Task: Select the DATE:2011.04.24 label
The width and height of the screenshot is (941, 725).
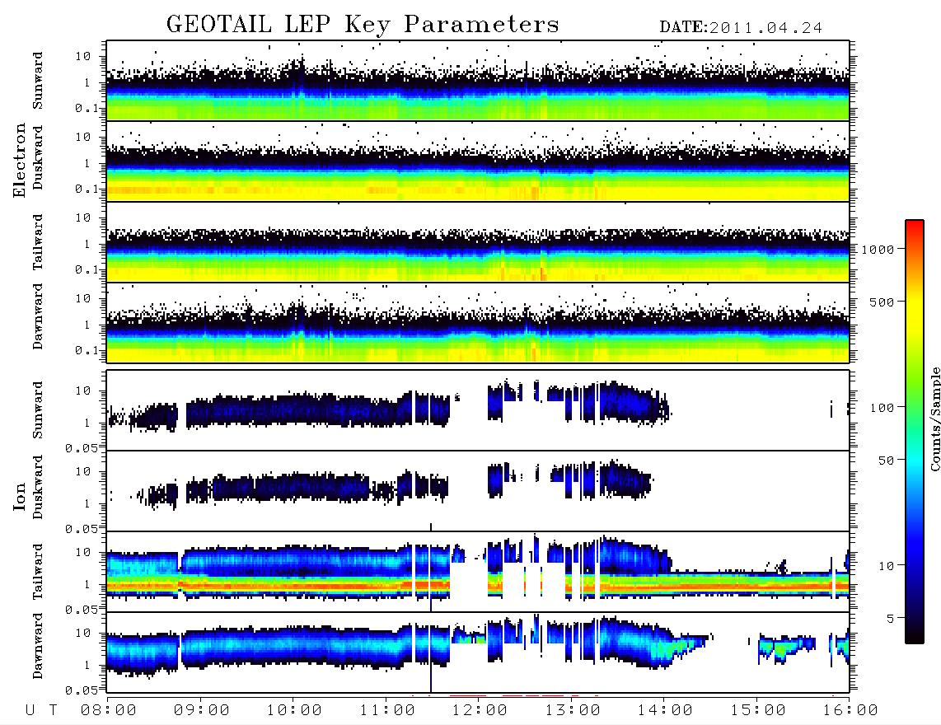Action: [741, 28]
